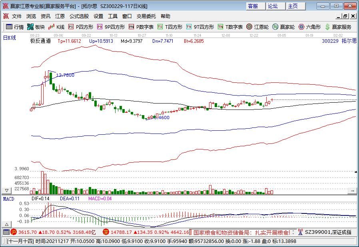Click the small black triangle at volume panel's right edge

pos(356,172)
